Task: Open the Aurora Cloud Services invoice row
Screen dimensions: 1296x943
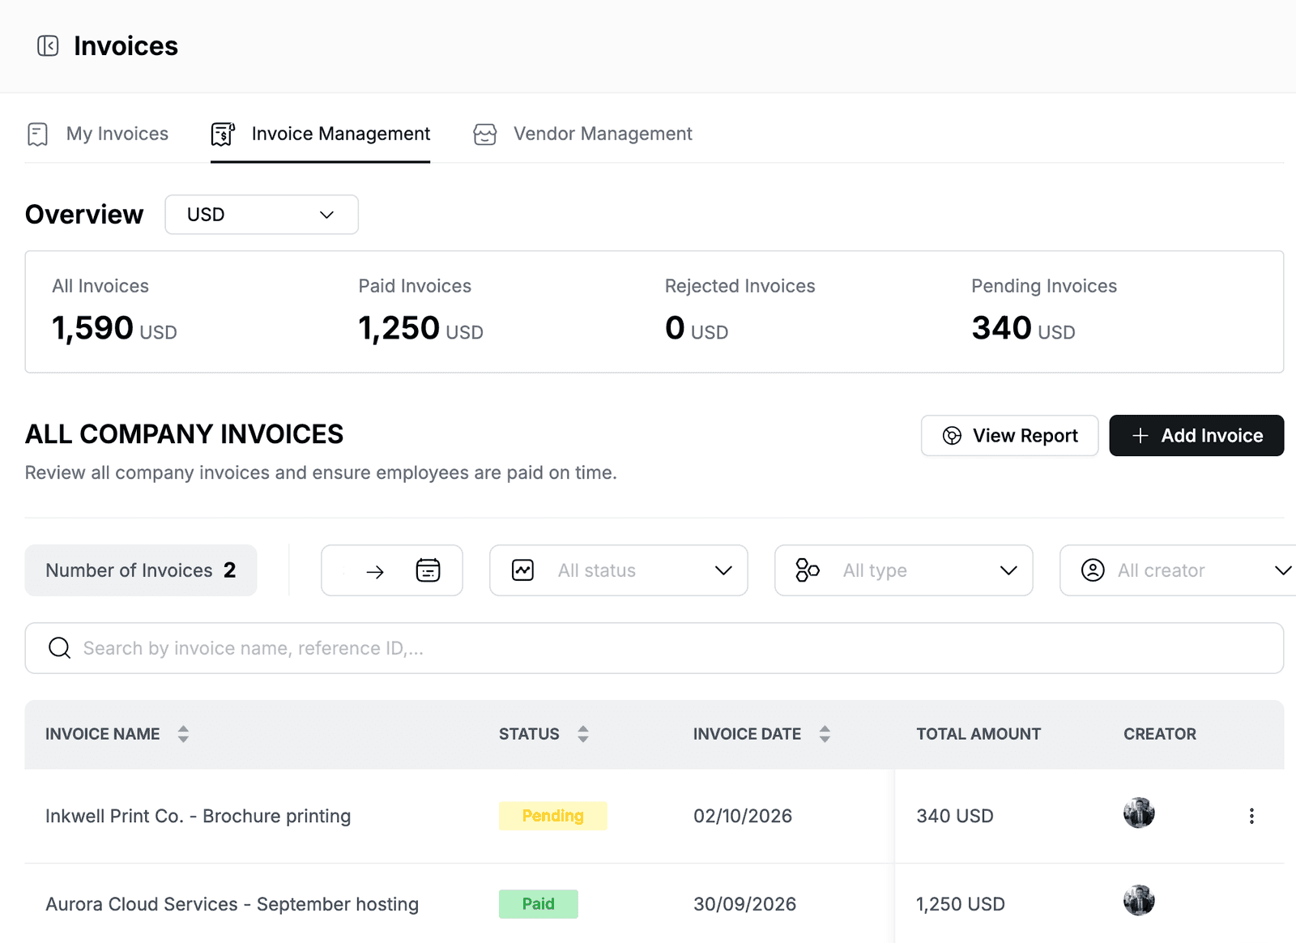Action: (x=654, y=903)
